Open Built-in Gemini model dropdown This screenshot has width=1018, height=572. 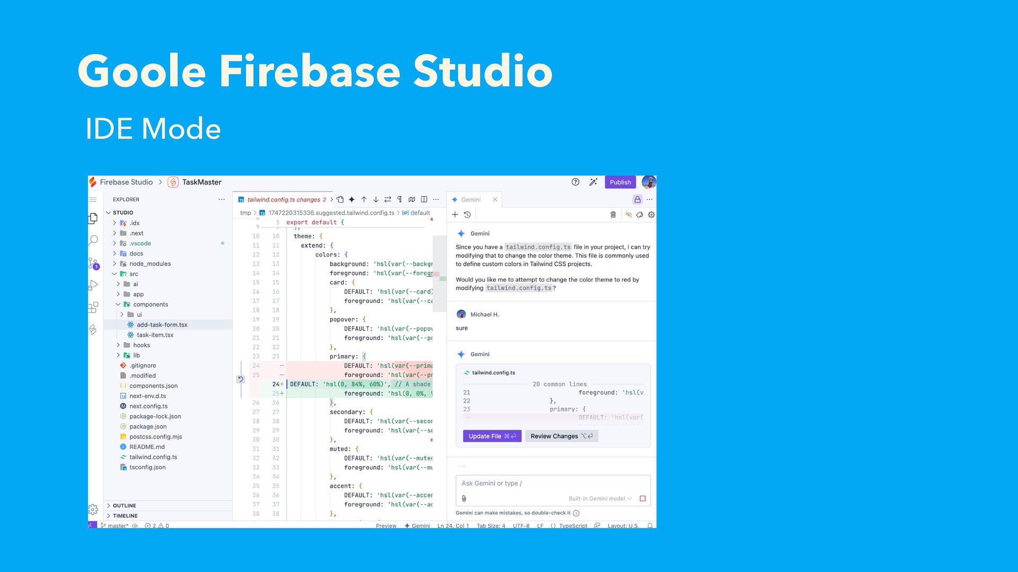(x=600, y=498)
